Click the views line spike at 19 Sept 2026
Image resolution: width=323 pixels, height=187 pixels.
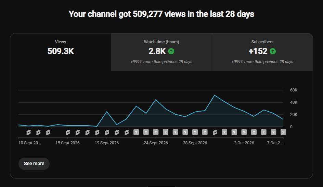[107, 111]
